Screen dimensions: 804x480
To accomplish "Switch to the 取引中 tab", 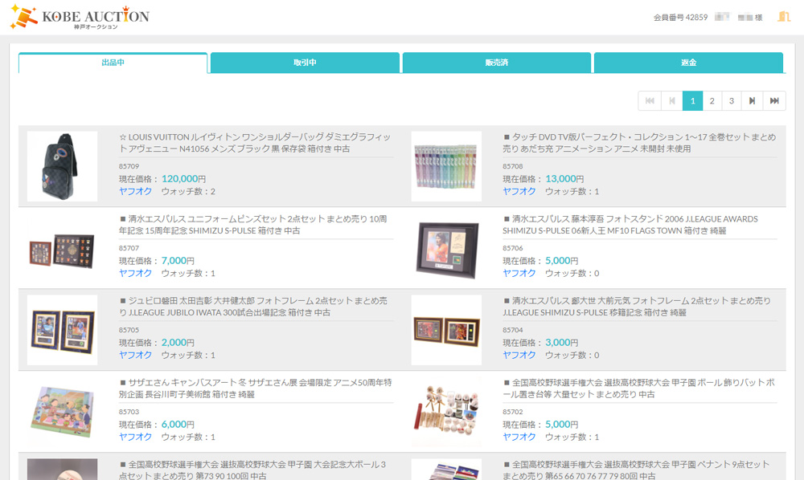I will click(x=305, y=63).
